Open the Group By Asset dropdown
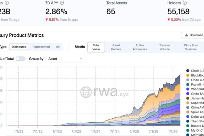This screenshot has width=204, height=136. (65, 59)
